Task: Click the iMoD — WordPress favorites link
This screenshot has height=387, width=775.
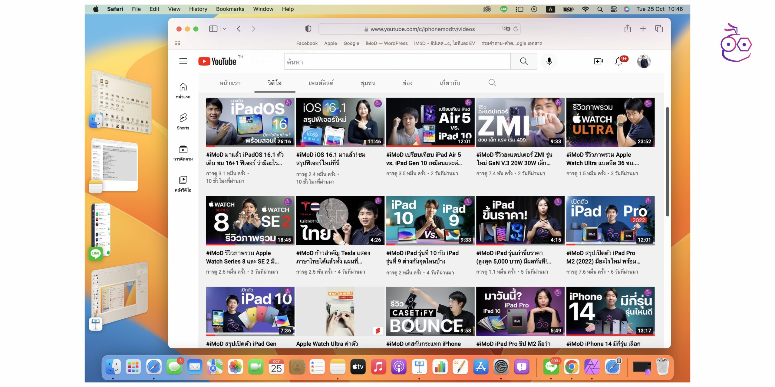Action: click(386, 43)
